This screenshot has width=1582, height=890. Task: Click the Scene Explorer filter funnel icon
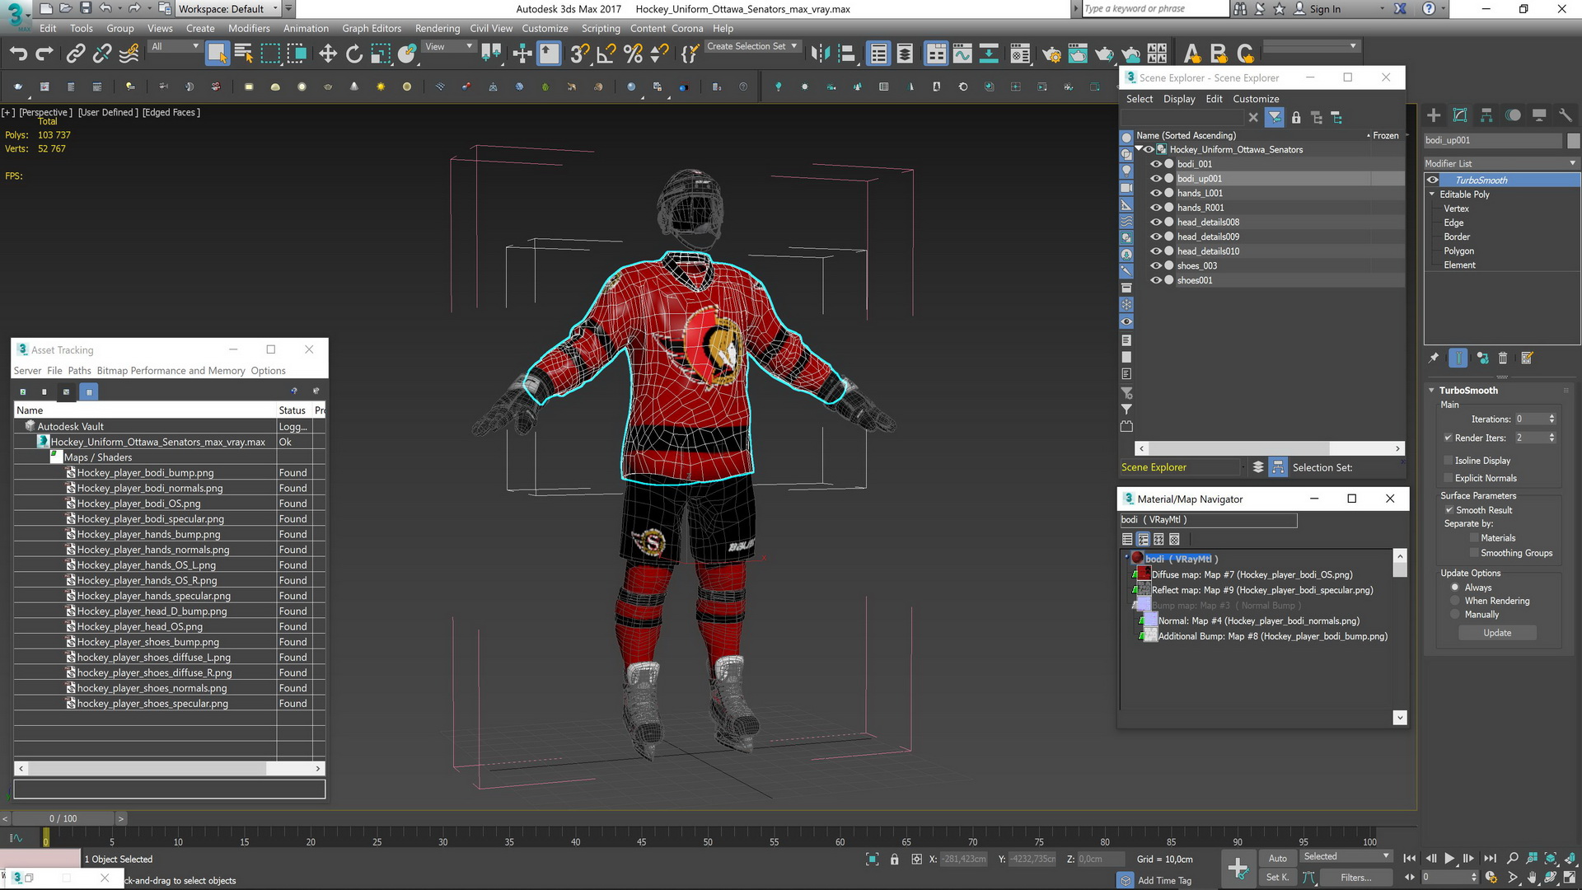[1275, 118]
